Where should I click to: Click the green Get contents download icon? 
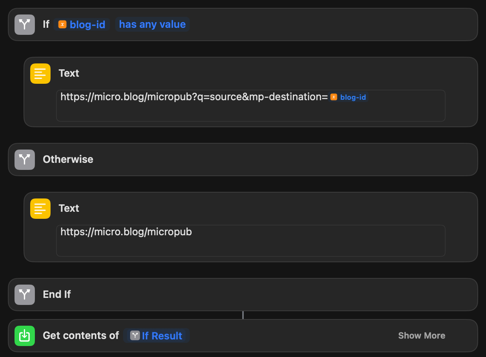pos(25,335)
